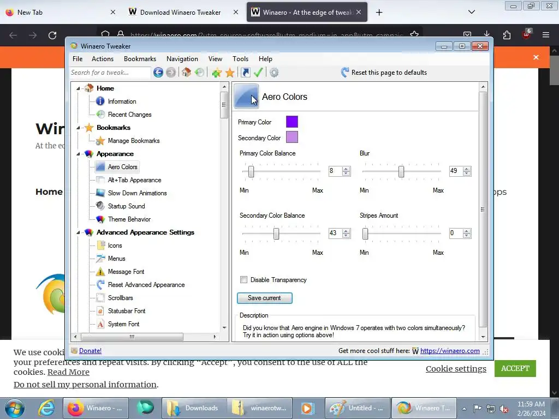The width and height of the screenshot is (559, 419).
Task: Open media player from the taskbar
Action: click(x=307, y=408)
